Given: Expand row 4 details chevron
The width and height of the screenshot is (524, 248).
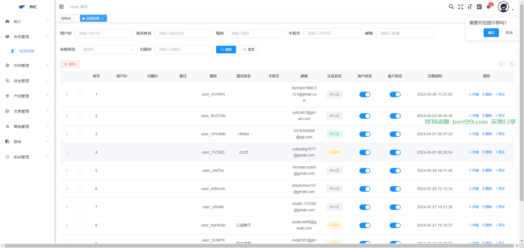Looking at the screenshot, I should pos(67,152).
